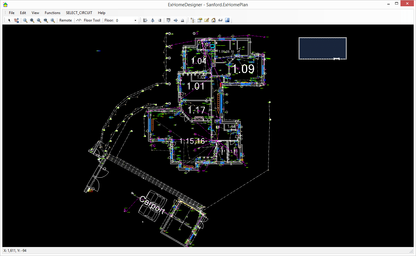
Task: Click the Floor Tool button
Action: 88,20
